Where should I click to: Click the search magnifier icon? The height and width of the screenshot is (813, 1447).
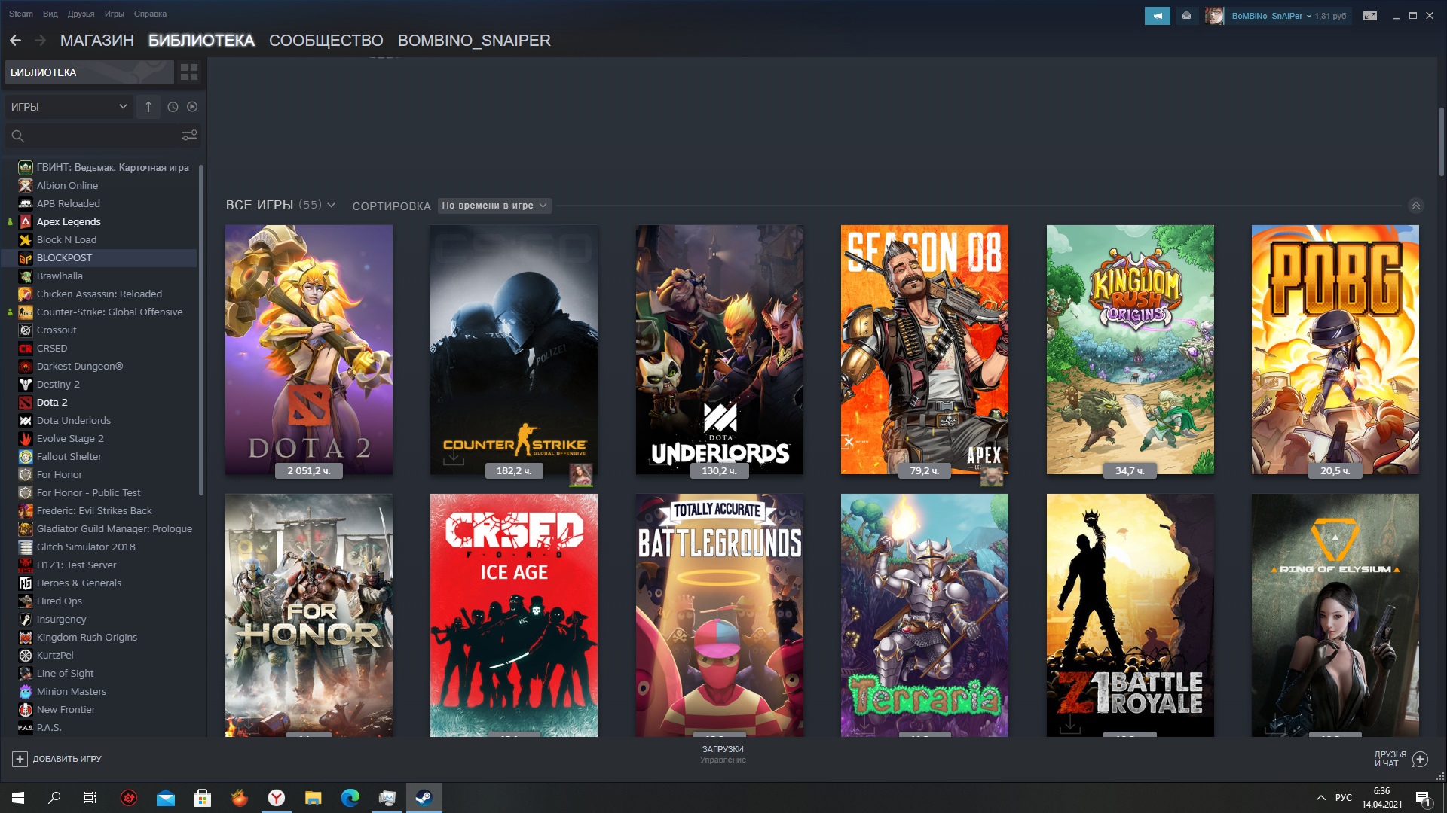pyautogui.click(x=18, y=136)
